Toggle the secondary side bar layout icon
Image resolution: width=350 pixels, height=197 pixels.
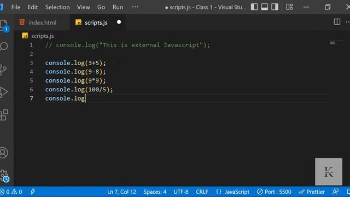tap(275, 7)
